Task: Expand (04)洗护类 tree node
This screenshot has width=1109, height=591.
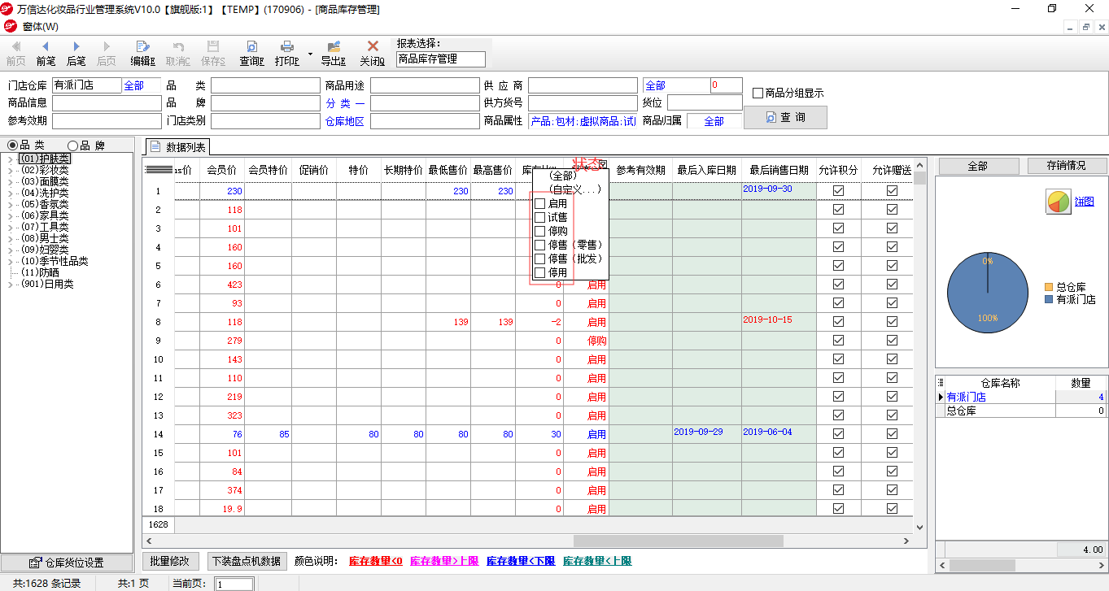Action: pos(11,193)
